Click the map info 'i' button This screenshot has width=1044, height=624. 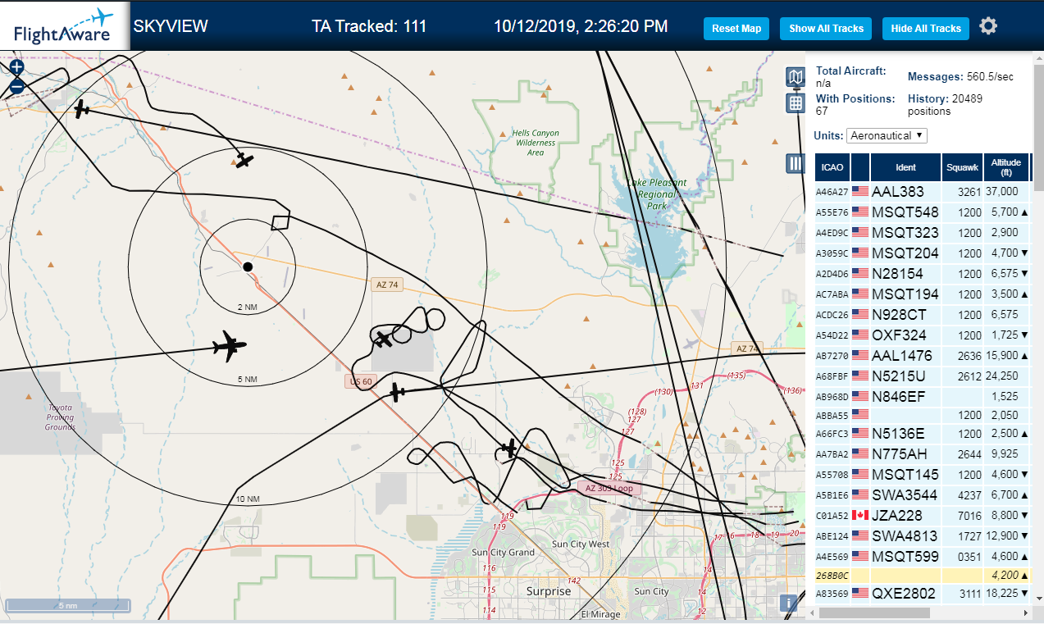[x=789, y=603]
